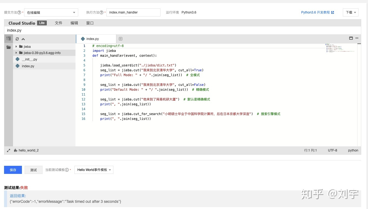Click the index.main_handler execution method field
The height and width of the screenshot is (209, 368).
[133, 12]
